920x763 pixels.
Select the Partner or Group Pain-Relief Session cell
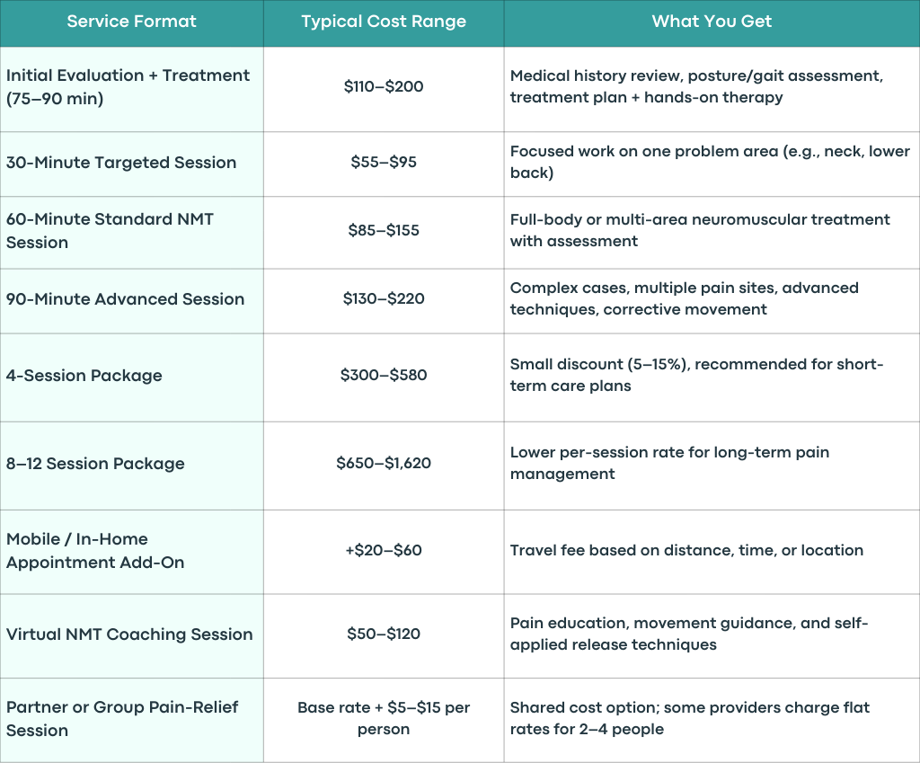click(131, 721)
